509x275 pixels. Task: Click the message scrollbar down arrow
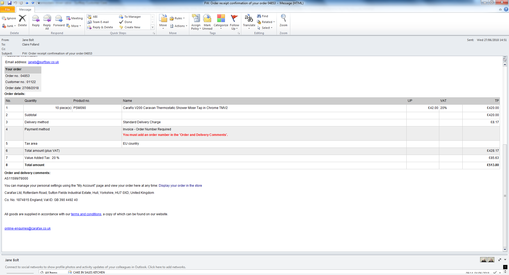tap(505, 249)
